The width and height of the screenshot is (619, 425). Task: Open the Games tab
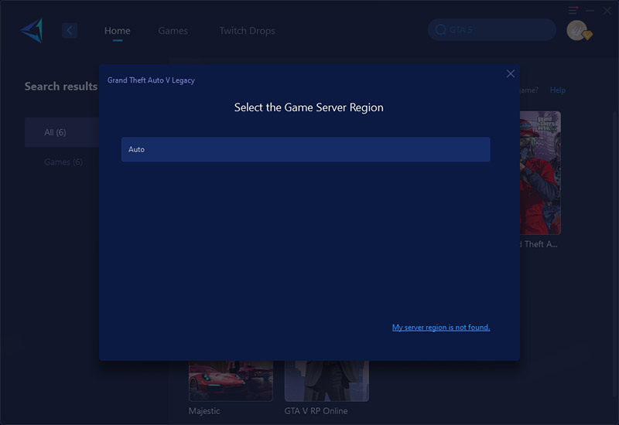click(x=173, y=31)
